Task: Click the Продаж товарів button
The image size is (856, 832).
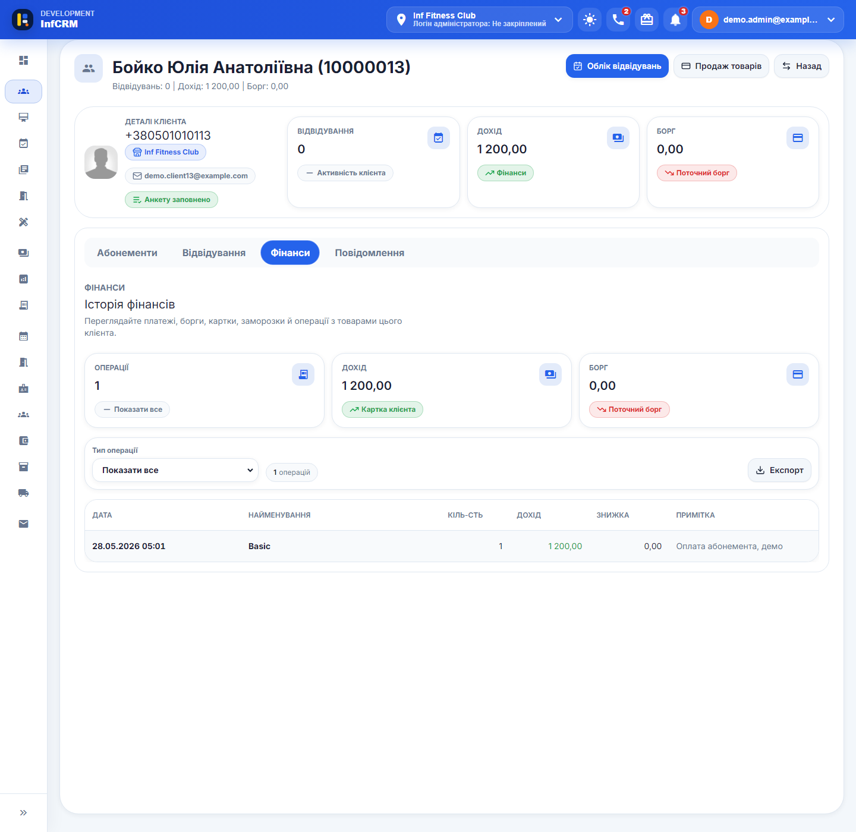Action: tap(721, 66)
